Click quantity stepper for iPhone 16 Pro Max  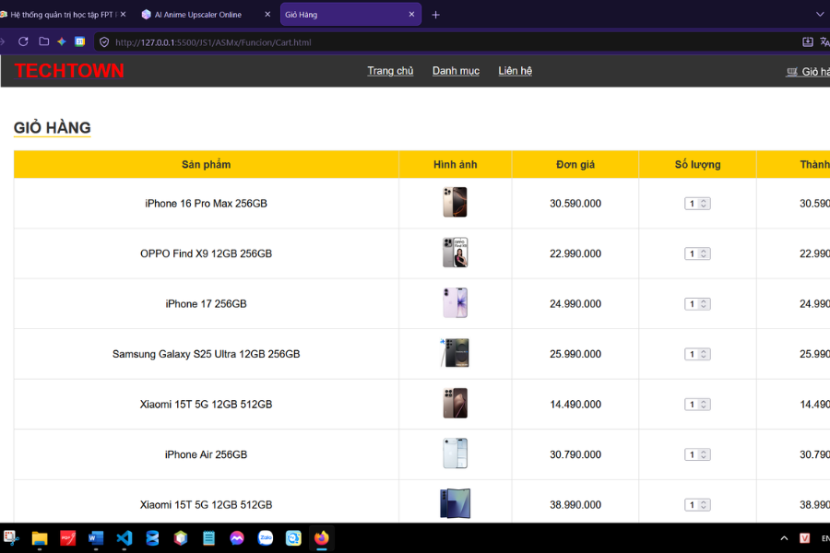(x=697, y=204)
